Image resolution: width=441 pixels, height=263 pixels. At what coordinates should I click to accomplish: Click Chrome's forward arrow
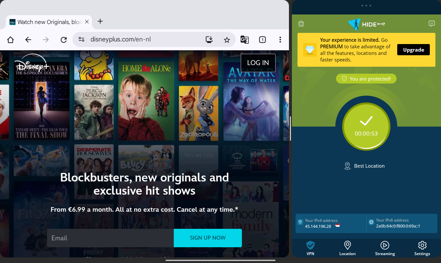46,40
